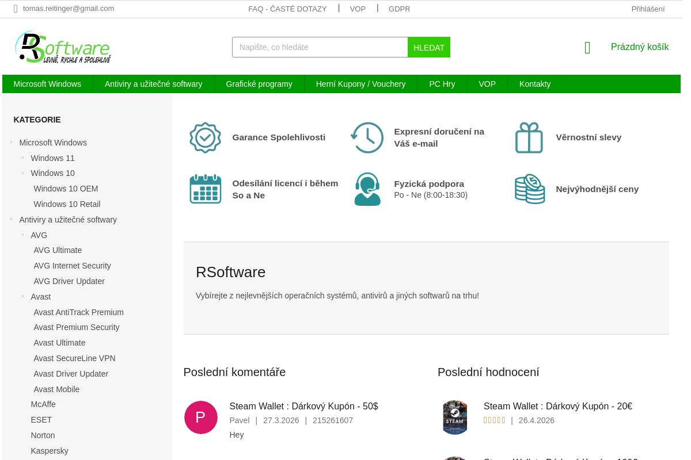Select the ESET category in the sidebar
691x460 pixels.
click(41, 420)
